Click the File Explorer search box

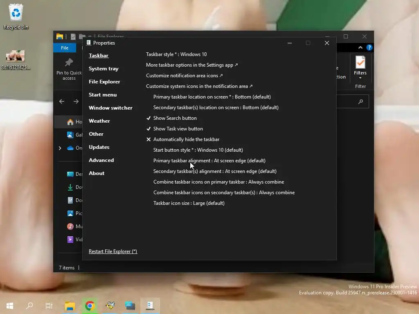pyautogui.click(x=352, y=101)
